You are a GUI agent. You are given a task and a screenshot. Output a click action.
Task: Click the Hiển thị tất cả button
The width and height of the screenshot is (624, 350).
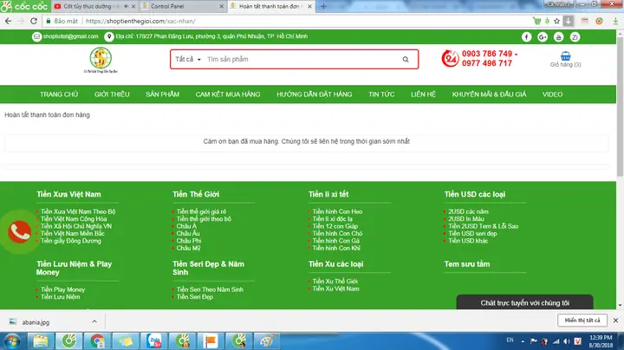pyautogui.click(x=582, y=319)
